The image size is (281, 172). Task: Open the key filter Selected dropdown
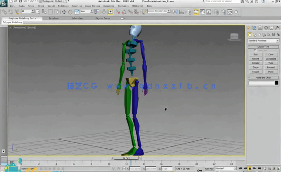(x=225, y=168)
